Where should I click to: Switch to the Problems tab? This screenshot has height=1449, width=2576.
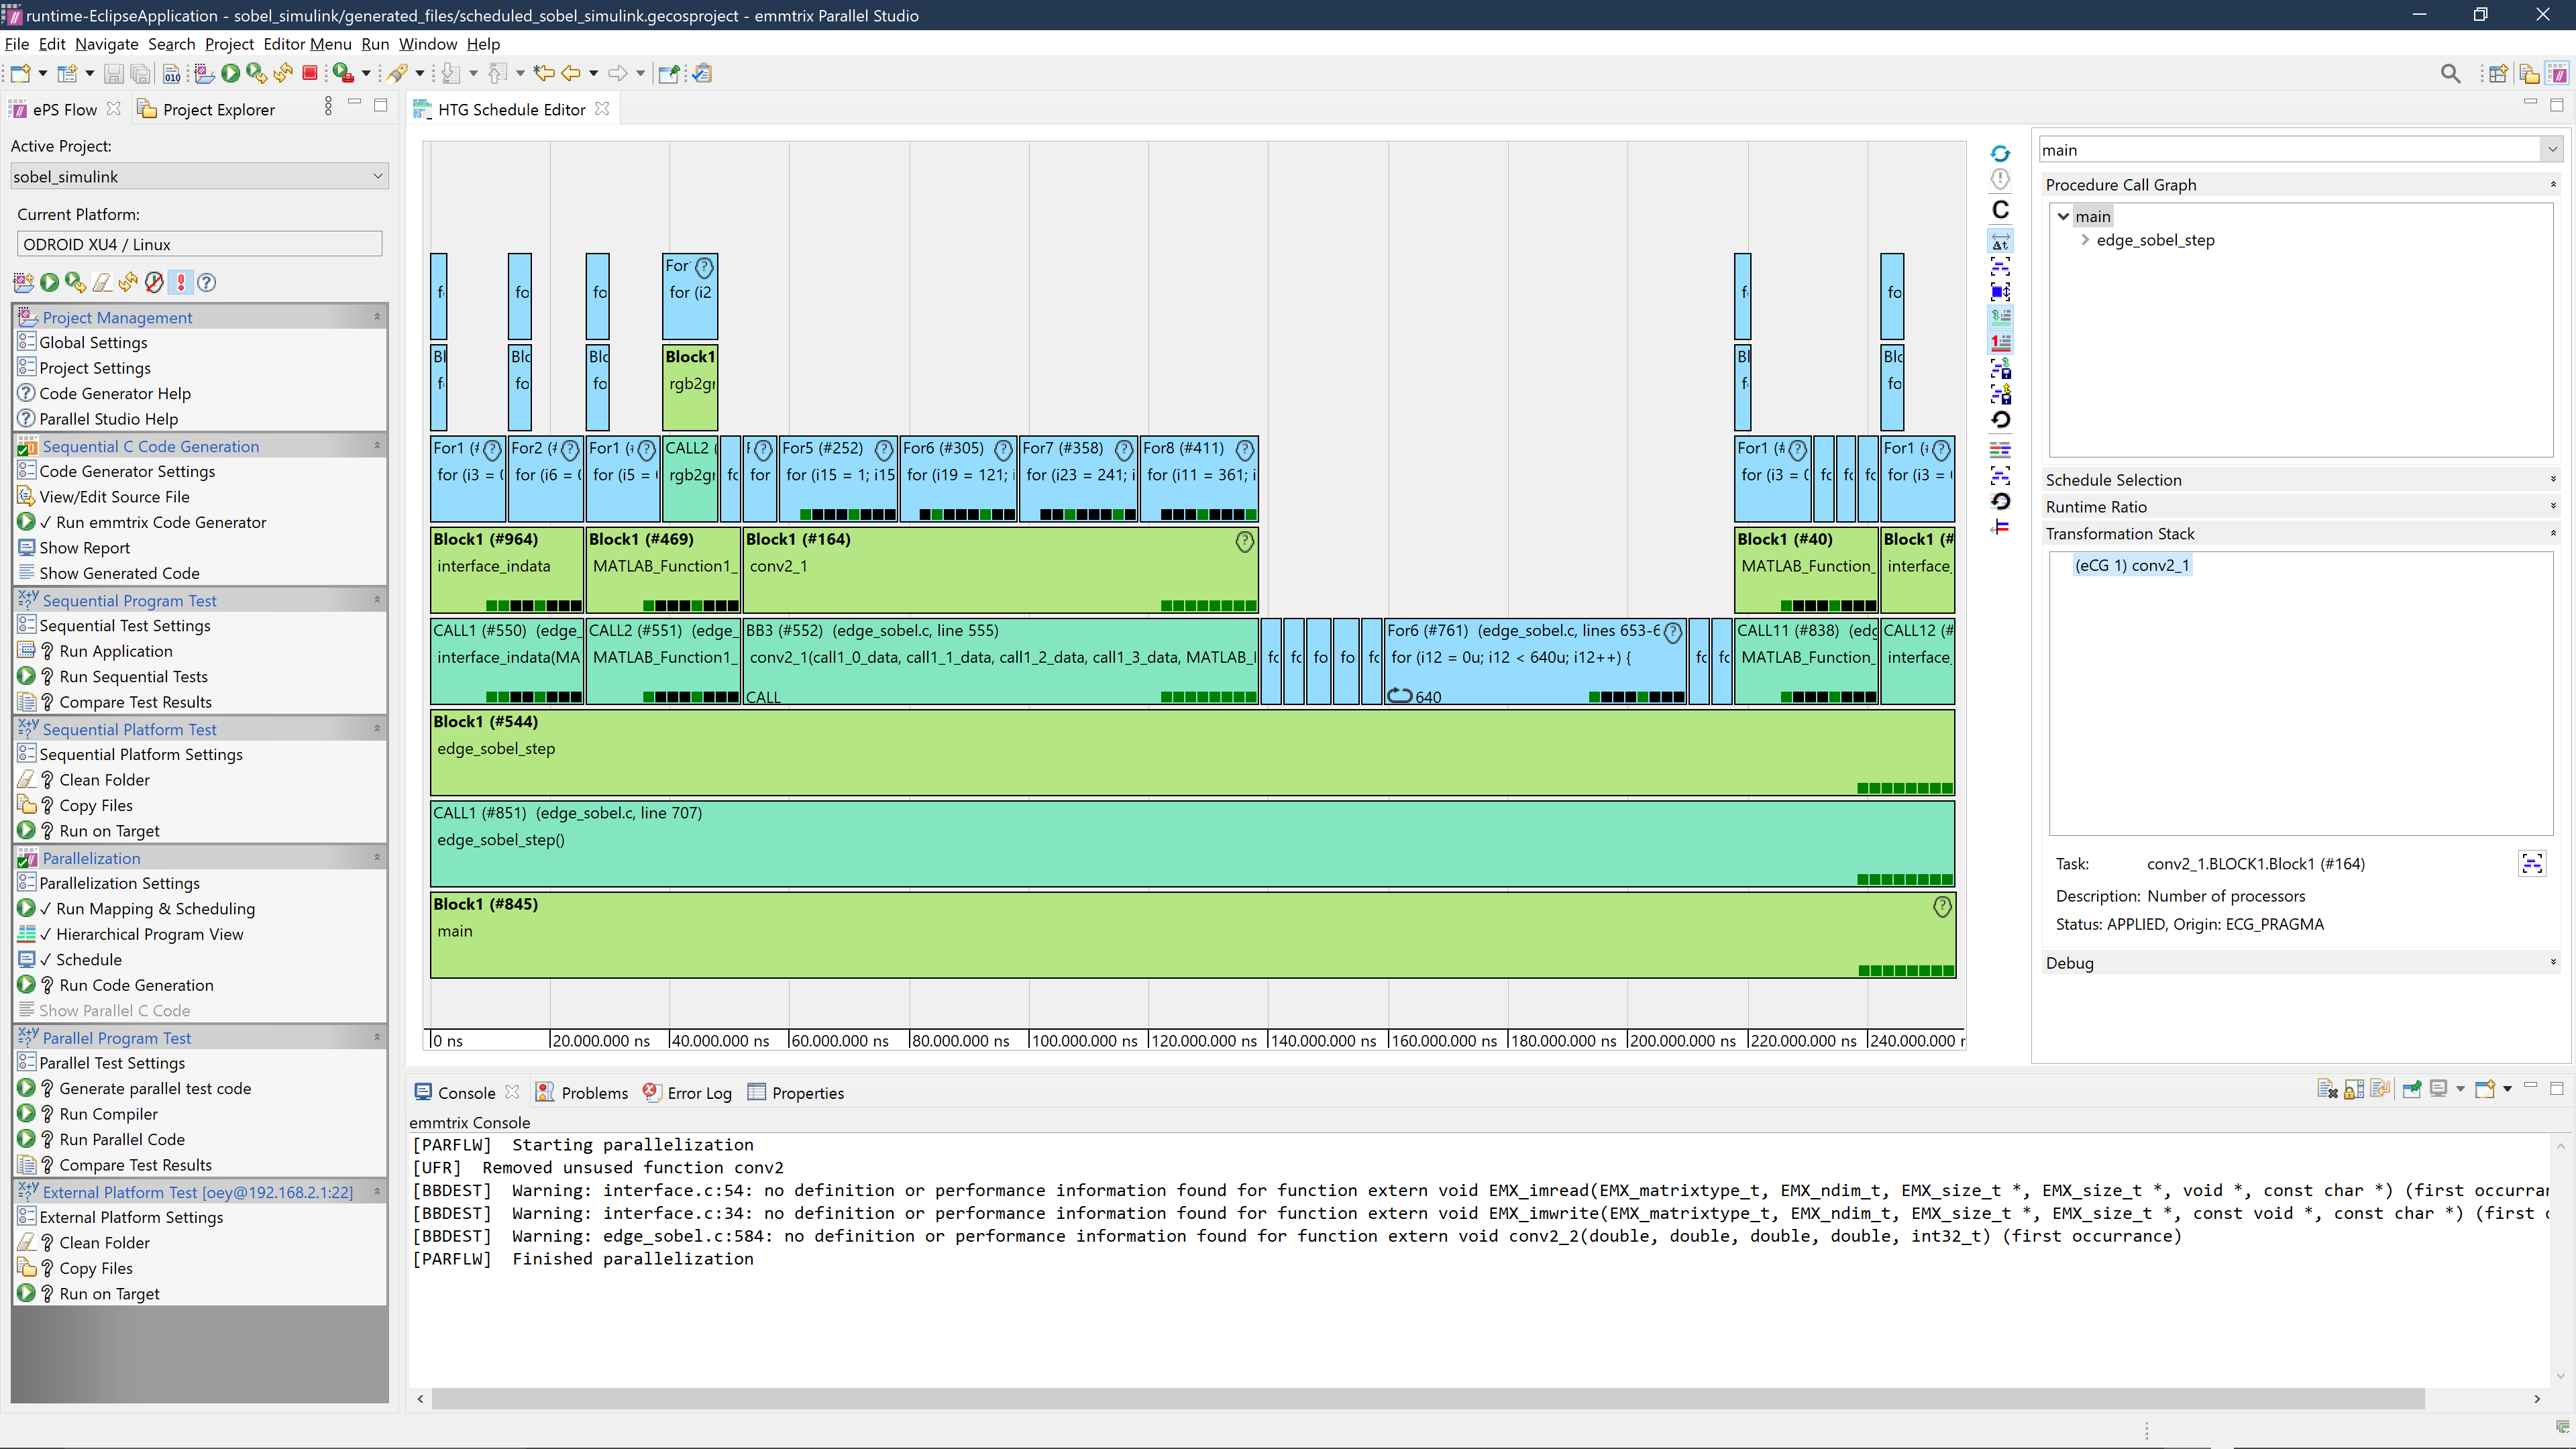[x=582, y=1092]
